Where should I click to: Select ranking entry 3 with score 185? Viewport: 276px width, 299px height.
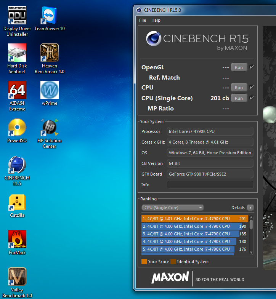195,234
